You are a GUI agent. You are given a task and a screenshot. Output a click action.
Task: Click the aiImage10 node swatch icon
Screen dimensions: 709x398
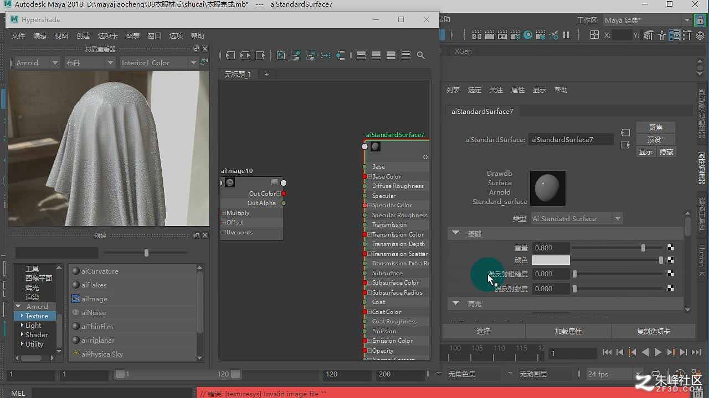(x=230, y=182)
